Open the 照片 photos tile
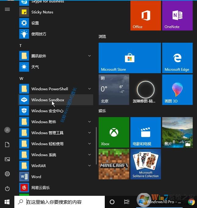 click(x=177, y=132)
